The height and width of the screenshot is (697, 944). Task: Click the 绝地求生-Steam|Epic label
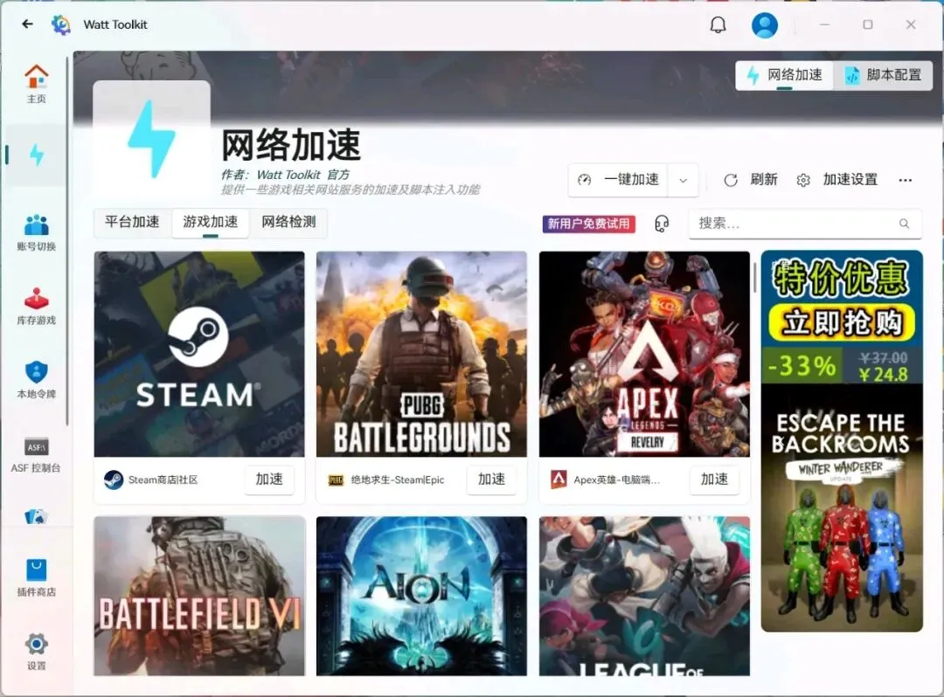[x=398, y=480]
